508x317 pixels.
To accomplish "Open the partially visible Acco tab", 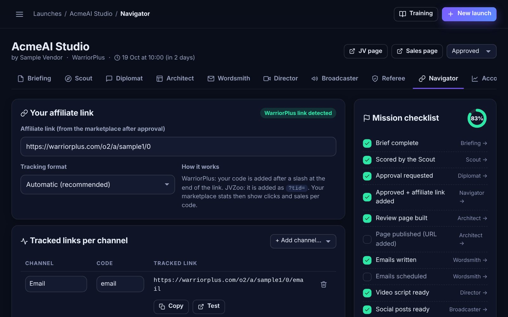I will [484, 79].
